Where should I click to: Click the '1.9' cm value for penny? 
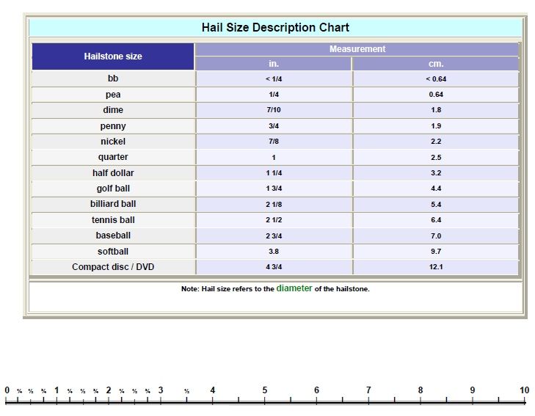click(436, 125)
